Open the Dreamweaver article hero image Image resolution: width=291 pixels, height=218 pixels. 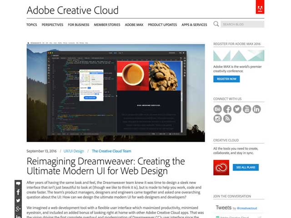click(x=115, y=93)
